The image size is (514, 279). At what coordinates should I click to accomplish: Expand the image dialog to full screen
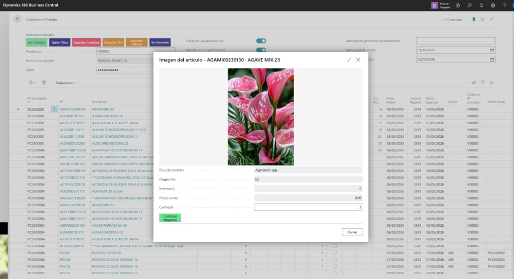pyautogui.click(x=349, y=60)
